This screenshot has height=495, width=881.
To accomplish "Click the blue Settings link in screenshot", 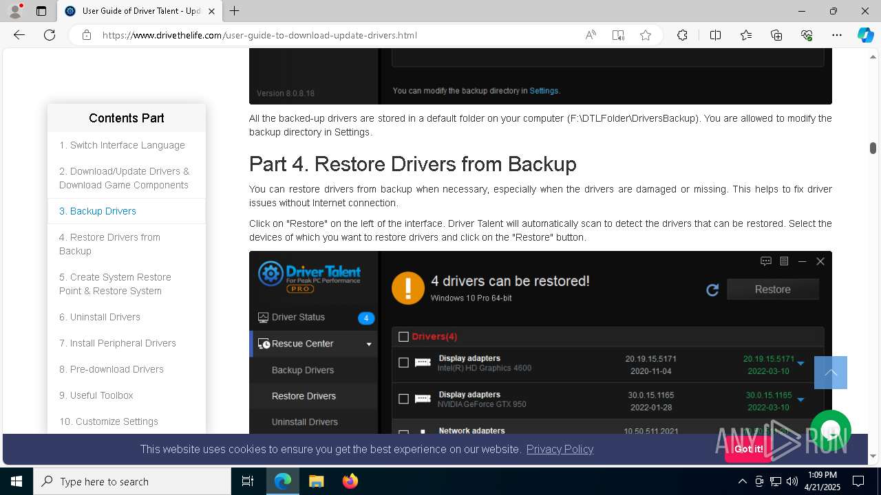I will point(544,91).
